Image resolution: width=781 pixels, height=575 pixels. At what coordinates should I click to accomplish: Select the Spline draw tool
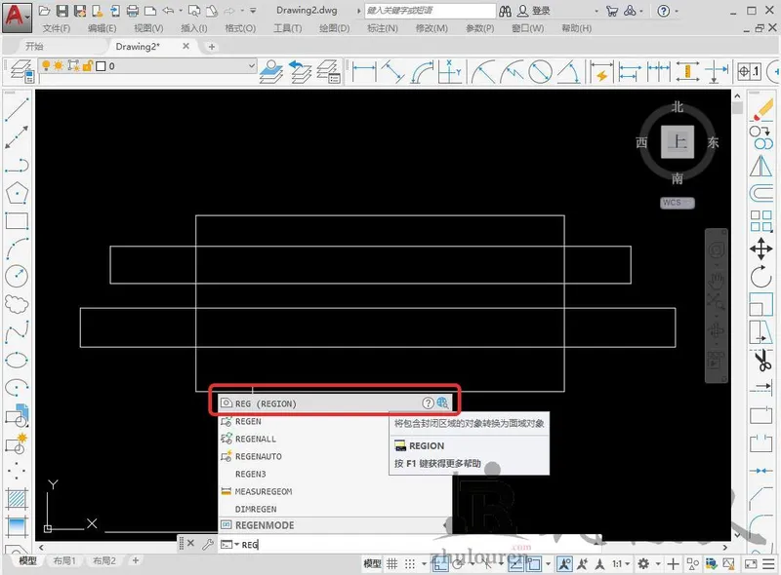pos(17,331)
